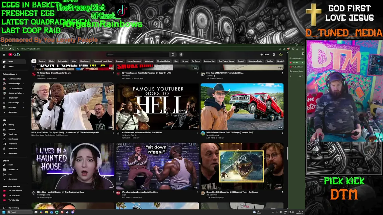
Task: Expand Subscriptions section chevron
Action: click(16, 74)
